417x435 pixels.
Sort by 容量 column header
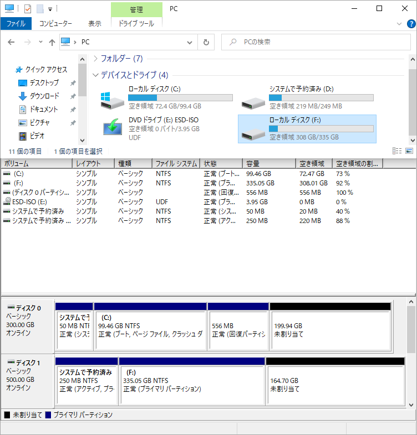[269, 164]
